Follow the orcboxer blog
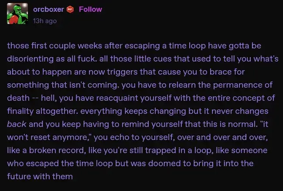Image resolution: width=283 pixels, height=191 pixels. pos(90,9)
